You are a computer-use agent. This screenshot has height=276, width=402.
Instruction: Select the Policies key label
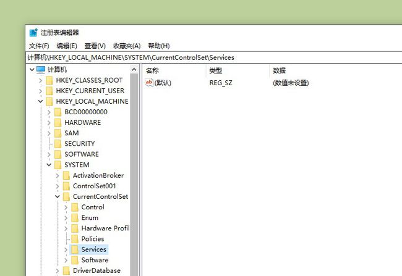tap(93, 239)
